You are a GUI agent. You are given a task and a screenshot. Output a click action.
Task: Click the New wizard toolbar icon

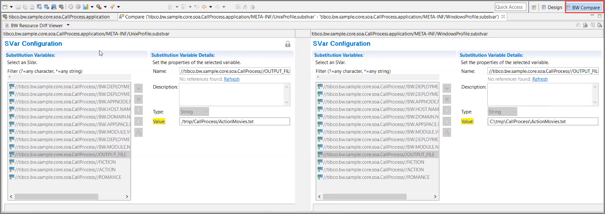click(x=5, y=7)
